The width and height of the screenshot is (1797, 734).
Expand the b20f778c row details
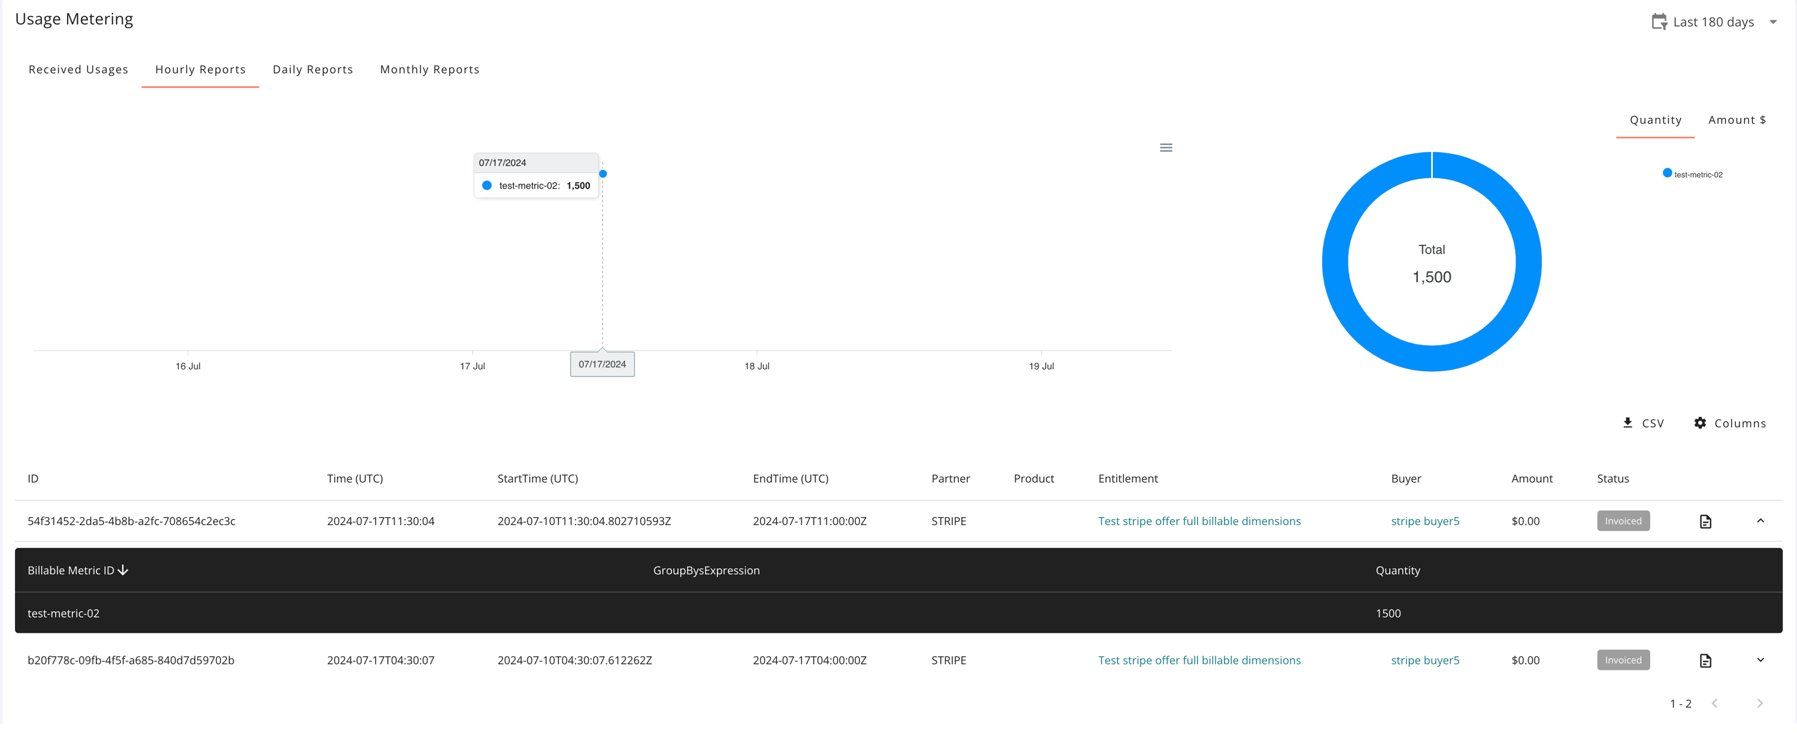(1760, 660)
